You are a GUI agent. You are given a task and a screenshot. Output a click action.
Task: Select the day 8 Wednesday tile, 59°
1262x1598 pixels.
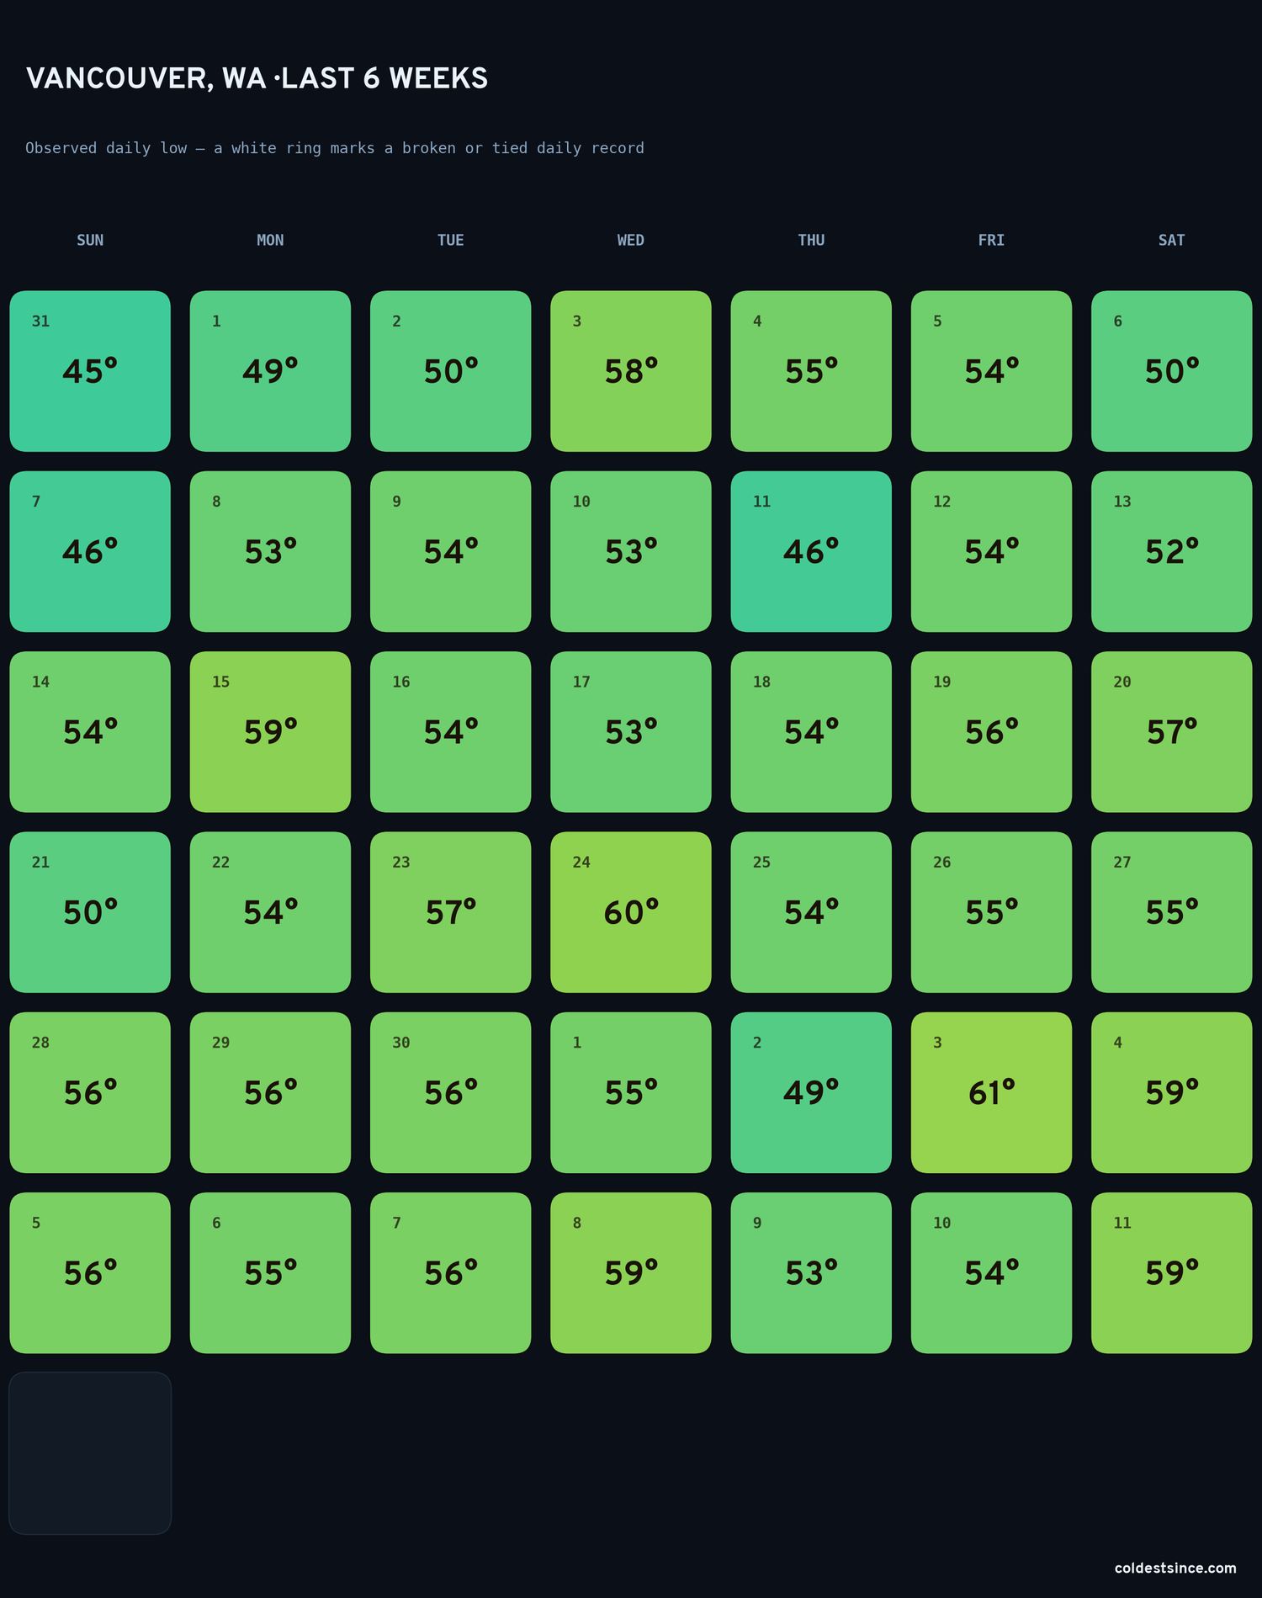pos(631,1272)
